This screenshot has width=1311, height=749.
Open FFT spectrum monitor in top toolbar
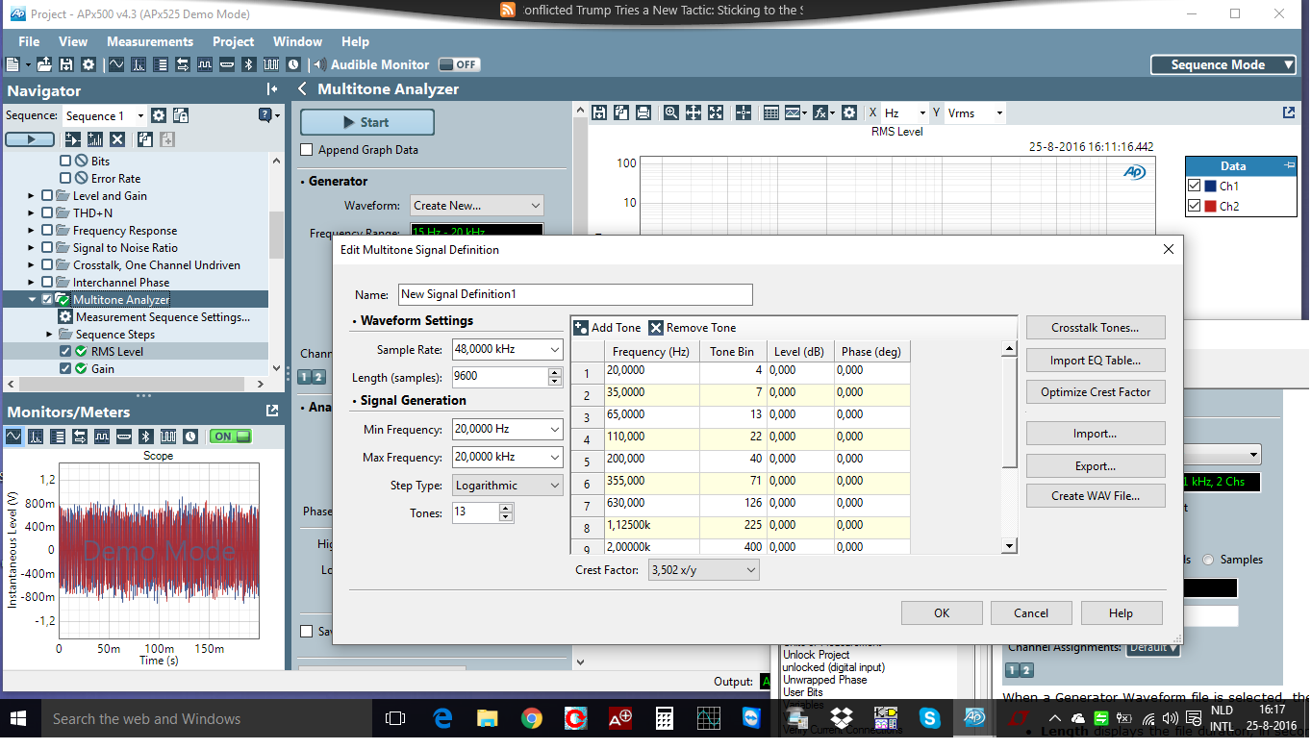(x=139, y=64)
